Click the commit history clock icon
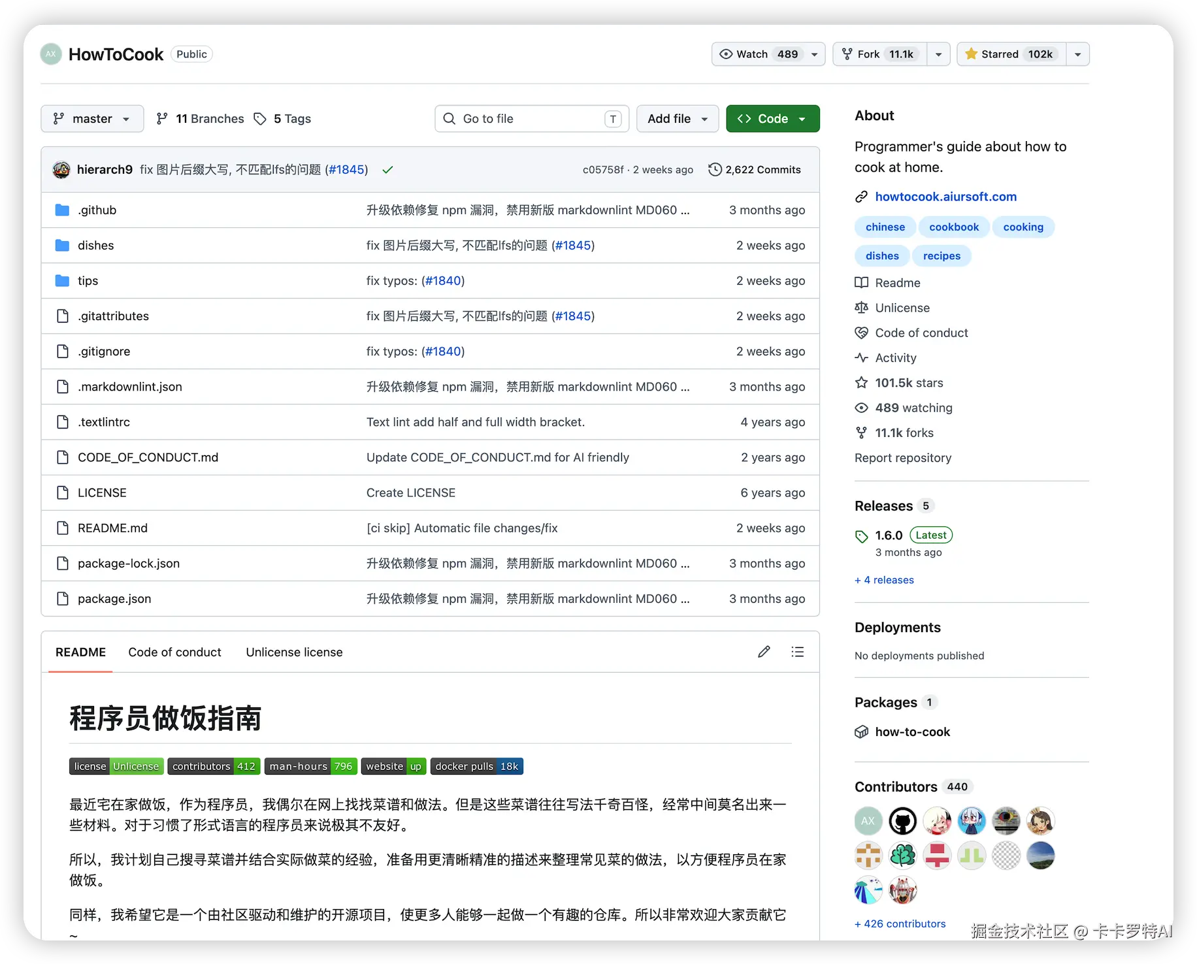 (715, 170)
